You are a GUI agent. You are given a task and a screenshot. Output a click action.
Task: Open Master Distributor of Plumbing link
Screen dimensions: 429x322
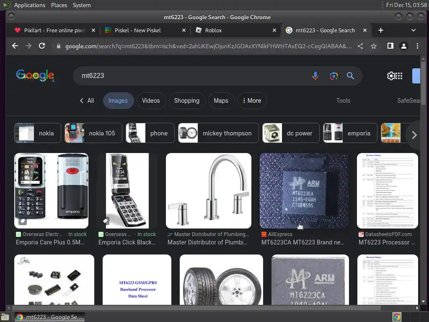(x=207, y=242)
